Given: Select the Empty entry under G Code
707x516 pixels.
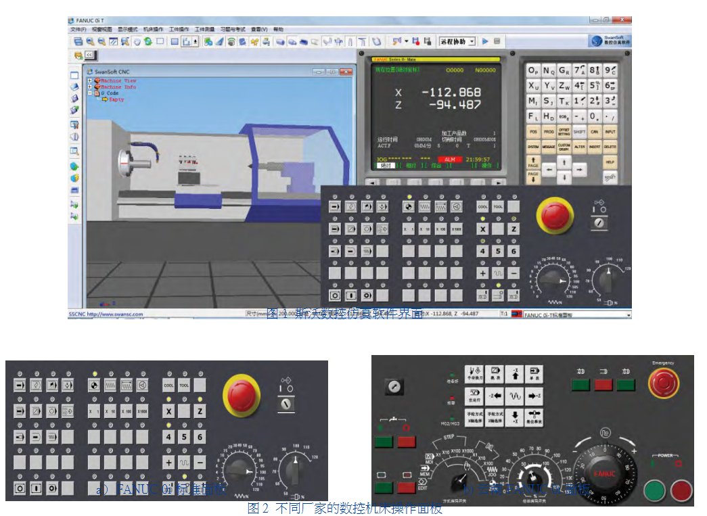Looking at the screenshot, I should 116,99.
